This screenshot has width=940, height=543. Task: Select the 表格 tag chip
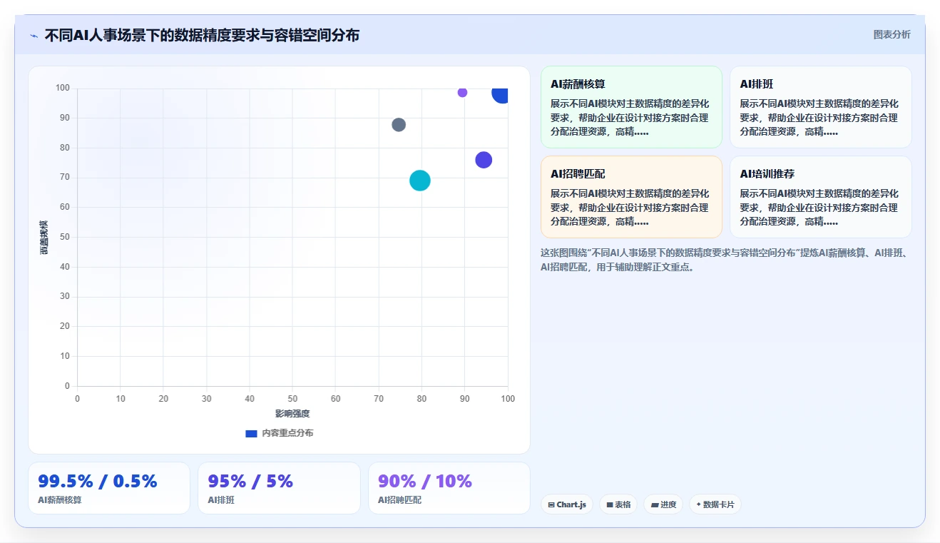(x=618, y=504)
